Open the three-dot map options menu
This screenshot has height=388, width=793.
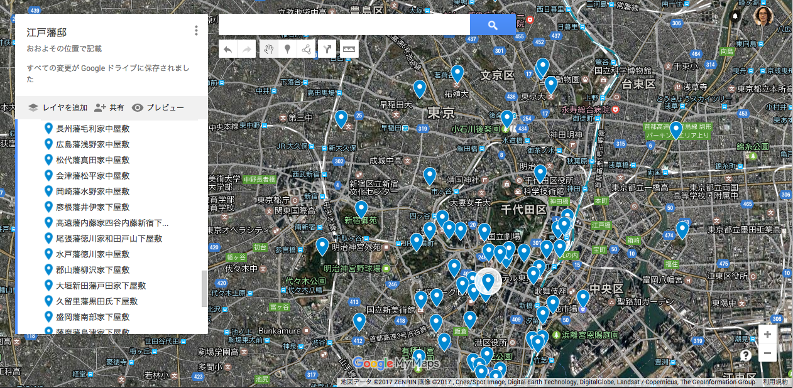pyautogui.click(x=197, y=30)
